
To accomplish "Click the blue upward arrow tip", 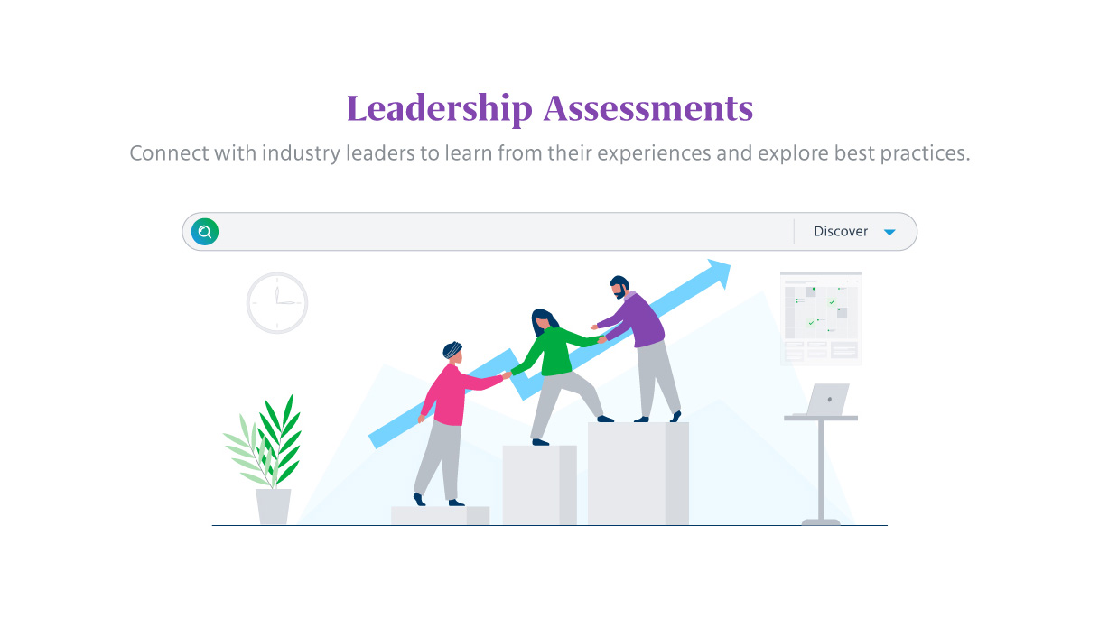I will 719,271.
